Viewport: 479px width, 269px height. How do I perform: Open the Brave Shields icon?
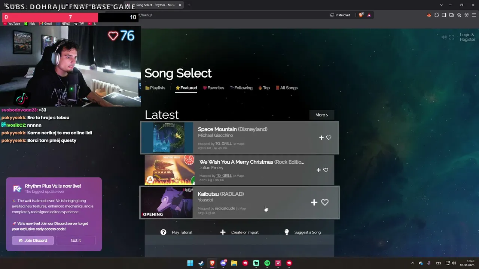click(x=361, y=15)
